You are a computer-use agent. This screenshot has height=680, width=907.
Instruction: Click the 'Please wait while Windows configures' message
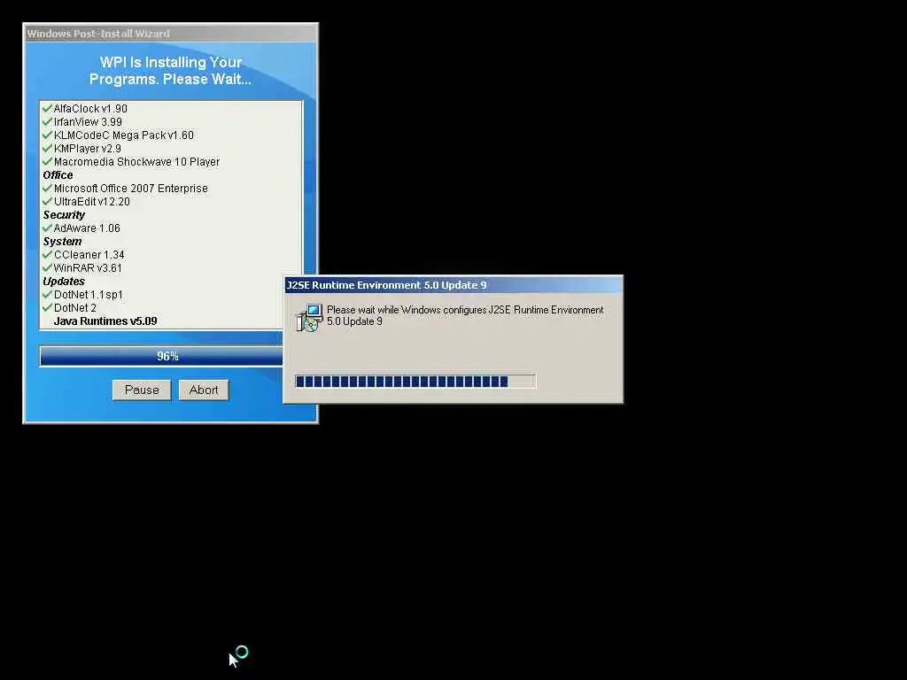pos(465,316)
